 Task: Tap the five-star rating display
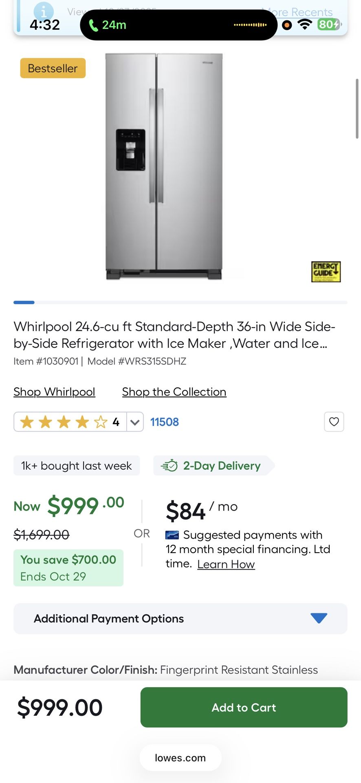click(64, 422)
